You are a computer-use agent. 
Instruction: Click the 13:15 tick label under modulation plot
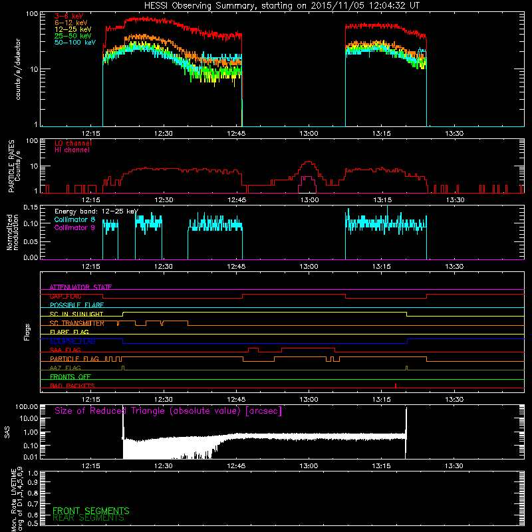pyautogui.click(x=381, y=267)
